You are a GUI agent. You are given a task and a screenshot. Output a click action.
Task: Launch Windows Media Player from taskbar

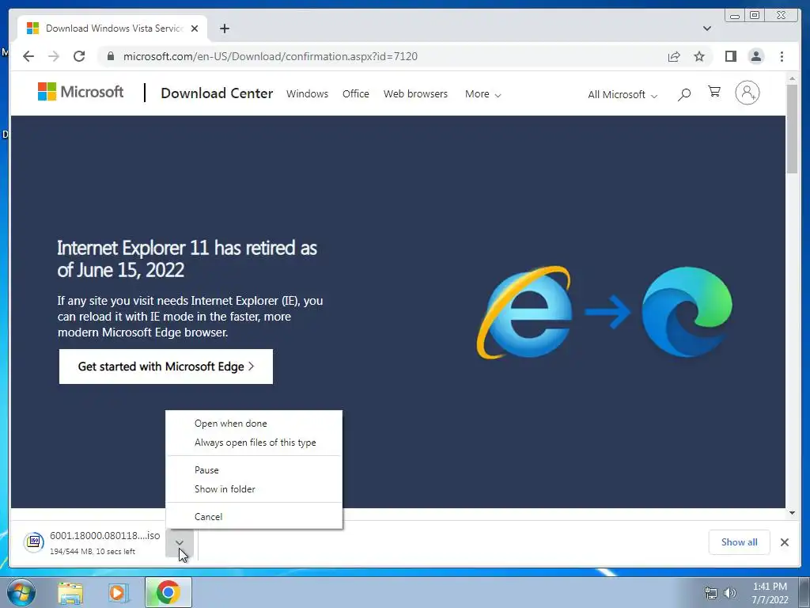[119, 592]
